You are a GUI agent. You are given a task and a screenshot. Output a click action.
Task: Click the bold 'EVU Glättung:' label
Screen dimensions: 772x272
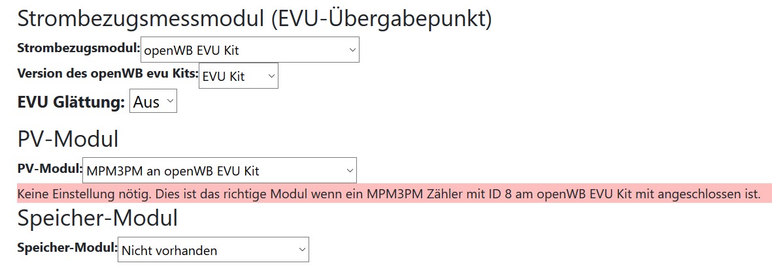point(71,102)
